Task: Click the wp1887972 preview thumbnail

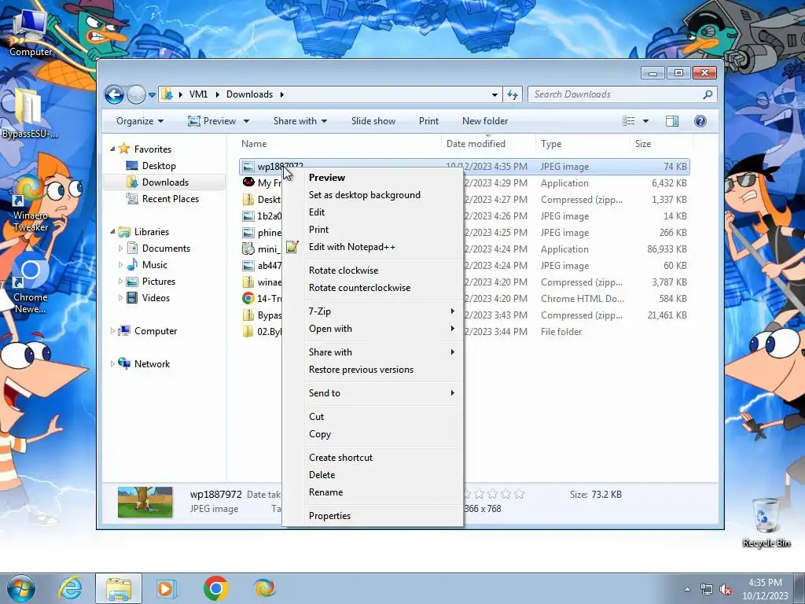Action: (x=145, y=502)
